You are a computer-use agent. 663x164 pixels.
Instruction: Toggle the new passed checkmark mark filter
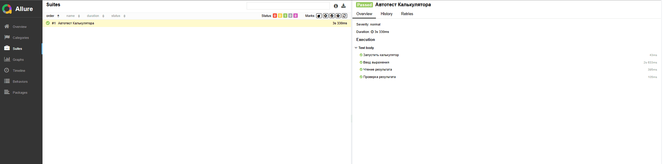click(332, 16)
